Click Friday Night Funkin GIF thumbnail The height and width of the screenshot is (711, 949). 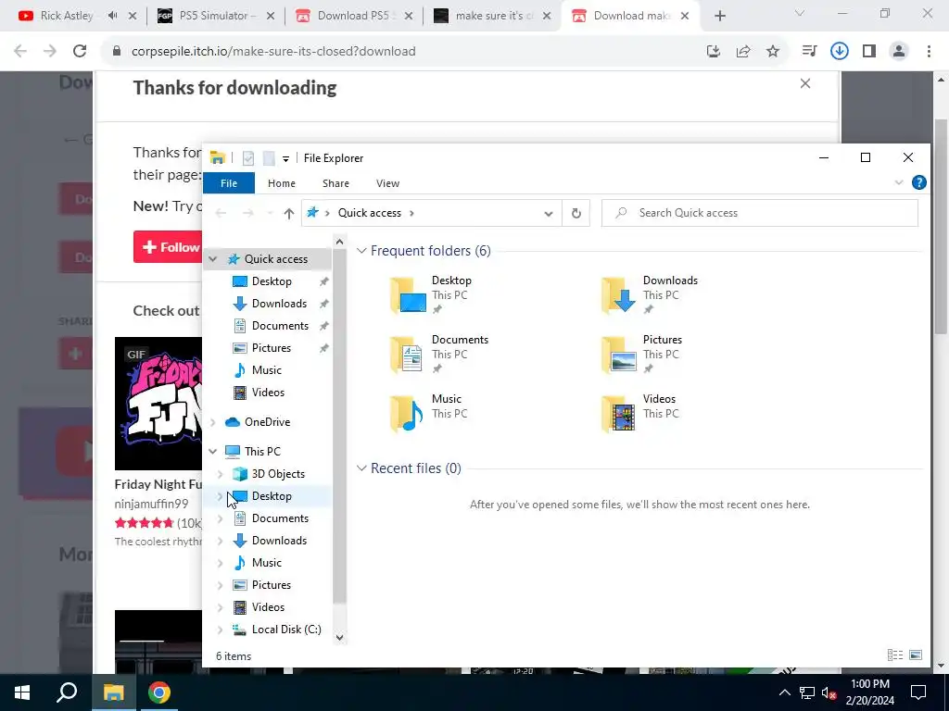pos(158,404)
